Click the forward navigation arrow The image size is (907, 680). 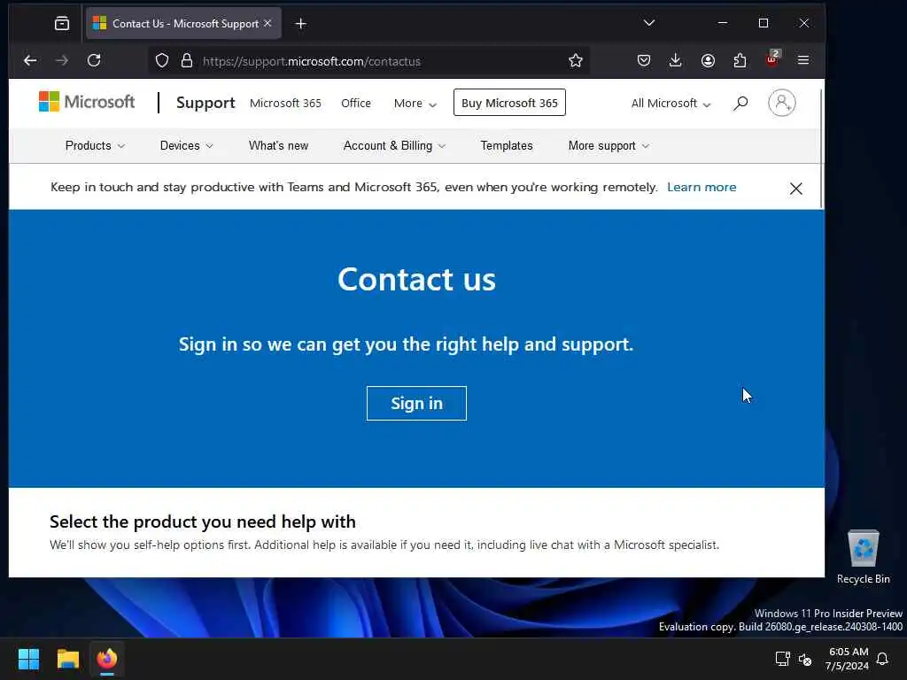pyautogui.click(x=62, y=60)
